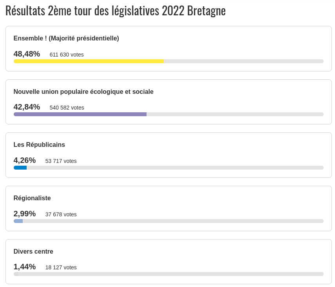
Task: Click the 611 630 votes count
Action: click(67, 55)
